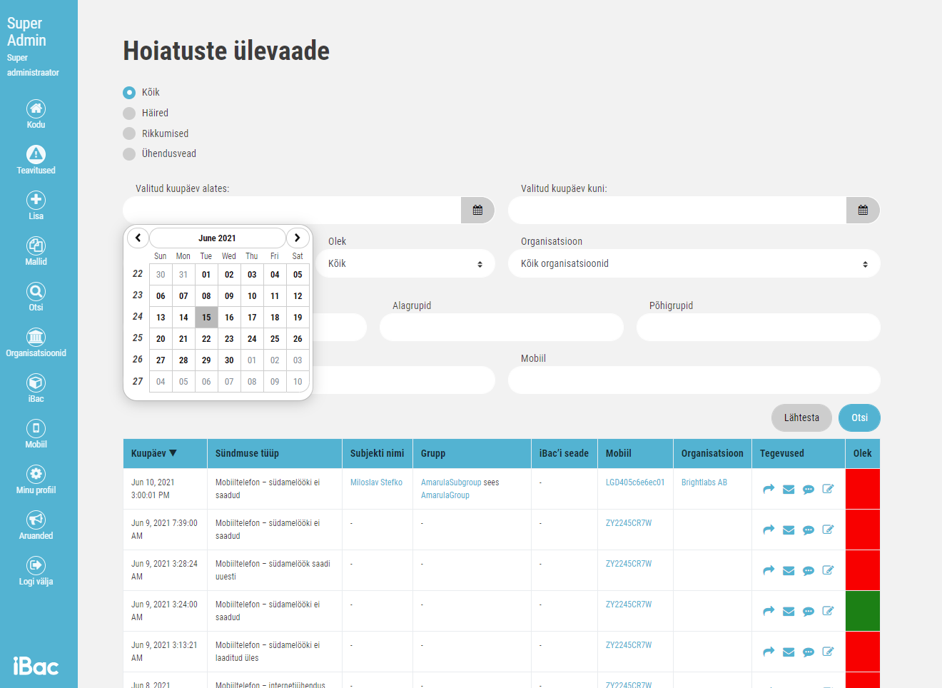Click the Lähtesta reset button

coord(801,418)
